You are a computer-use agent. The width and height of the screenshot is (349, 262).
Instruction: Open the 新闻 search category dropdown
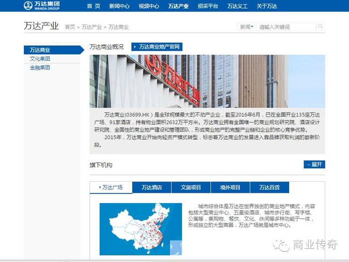pyautogui.click(x=247, y=27)
